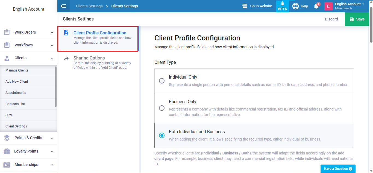Open the Have a Question widget
The image size is (373, 173).
(338, 169)
